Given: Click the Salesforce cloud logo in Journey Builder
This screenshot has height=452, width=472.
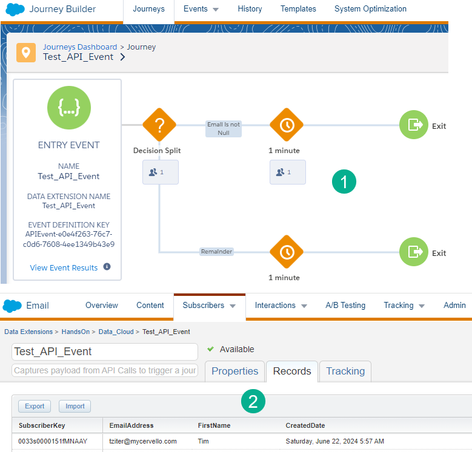Looking at the screenshot, I should point(15,9).
